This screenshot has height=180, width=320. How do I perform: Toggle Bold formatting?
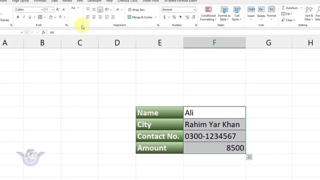(18, 17)
